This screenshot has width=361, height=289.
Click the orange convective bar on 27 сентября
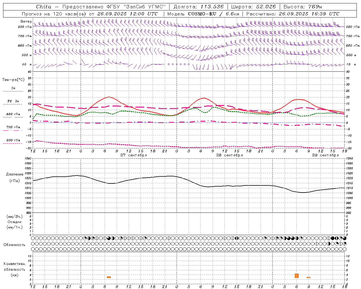(109, 277)
